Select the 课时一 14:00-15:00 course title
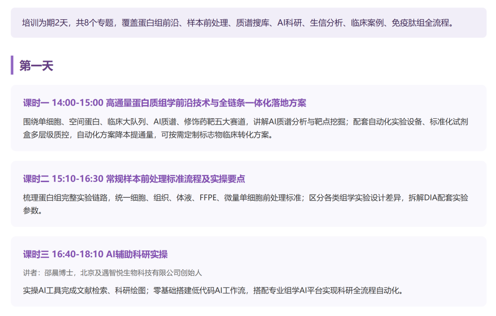 click(164, 103)
